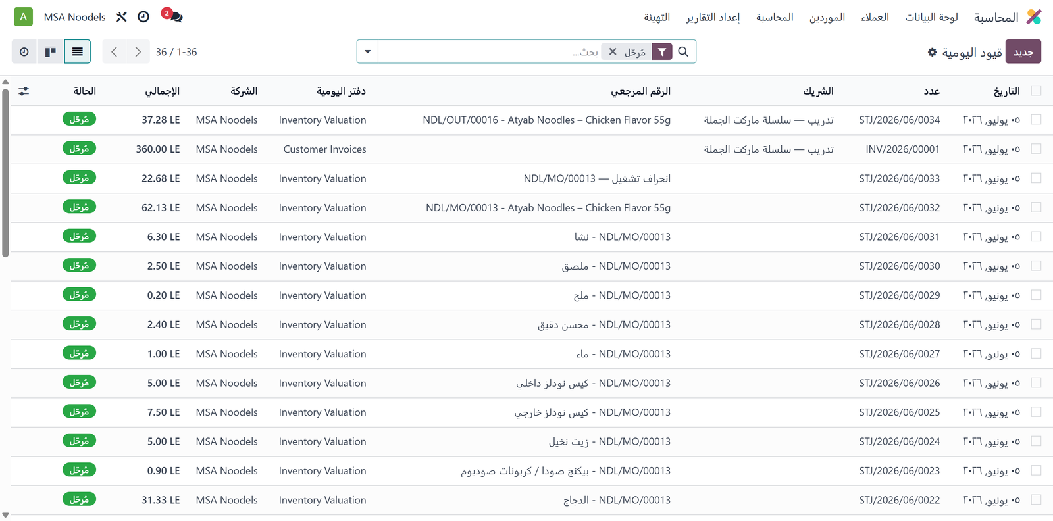The width and height of the screenshot is (1053, 521).
Task: Open entry INV/2026/00001
Action: point(902,149)
